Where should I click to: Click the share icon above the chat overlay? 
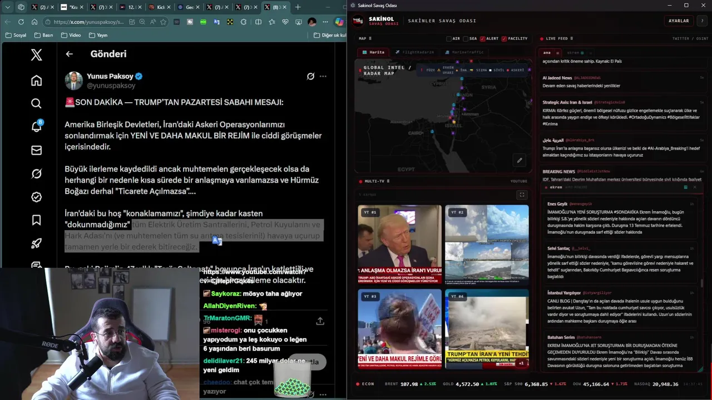320,321
